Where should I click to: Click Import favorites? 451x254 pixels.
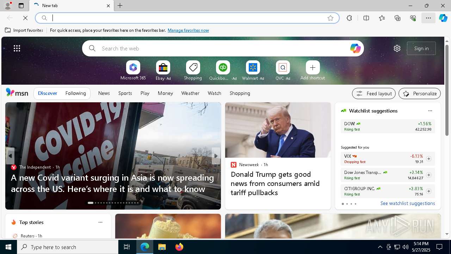(x=24, y=30)
